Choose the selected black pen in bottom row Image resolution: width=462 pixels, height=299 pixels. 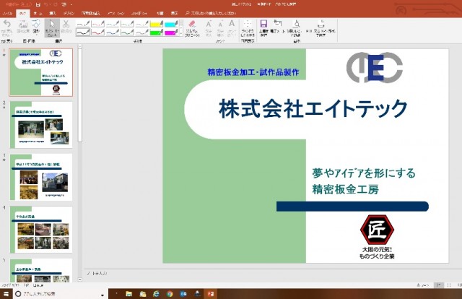pyautogui.click(x=83, y=32)
